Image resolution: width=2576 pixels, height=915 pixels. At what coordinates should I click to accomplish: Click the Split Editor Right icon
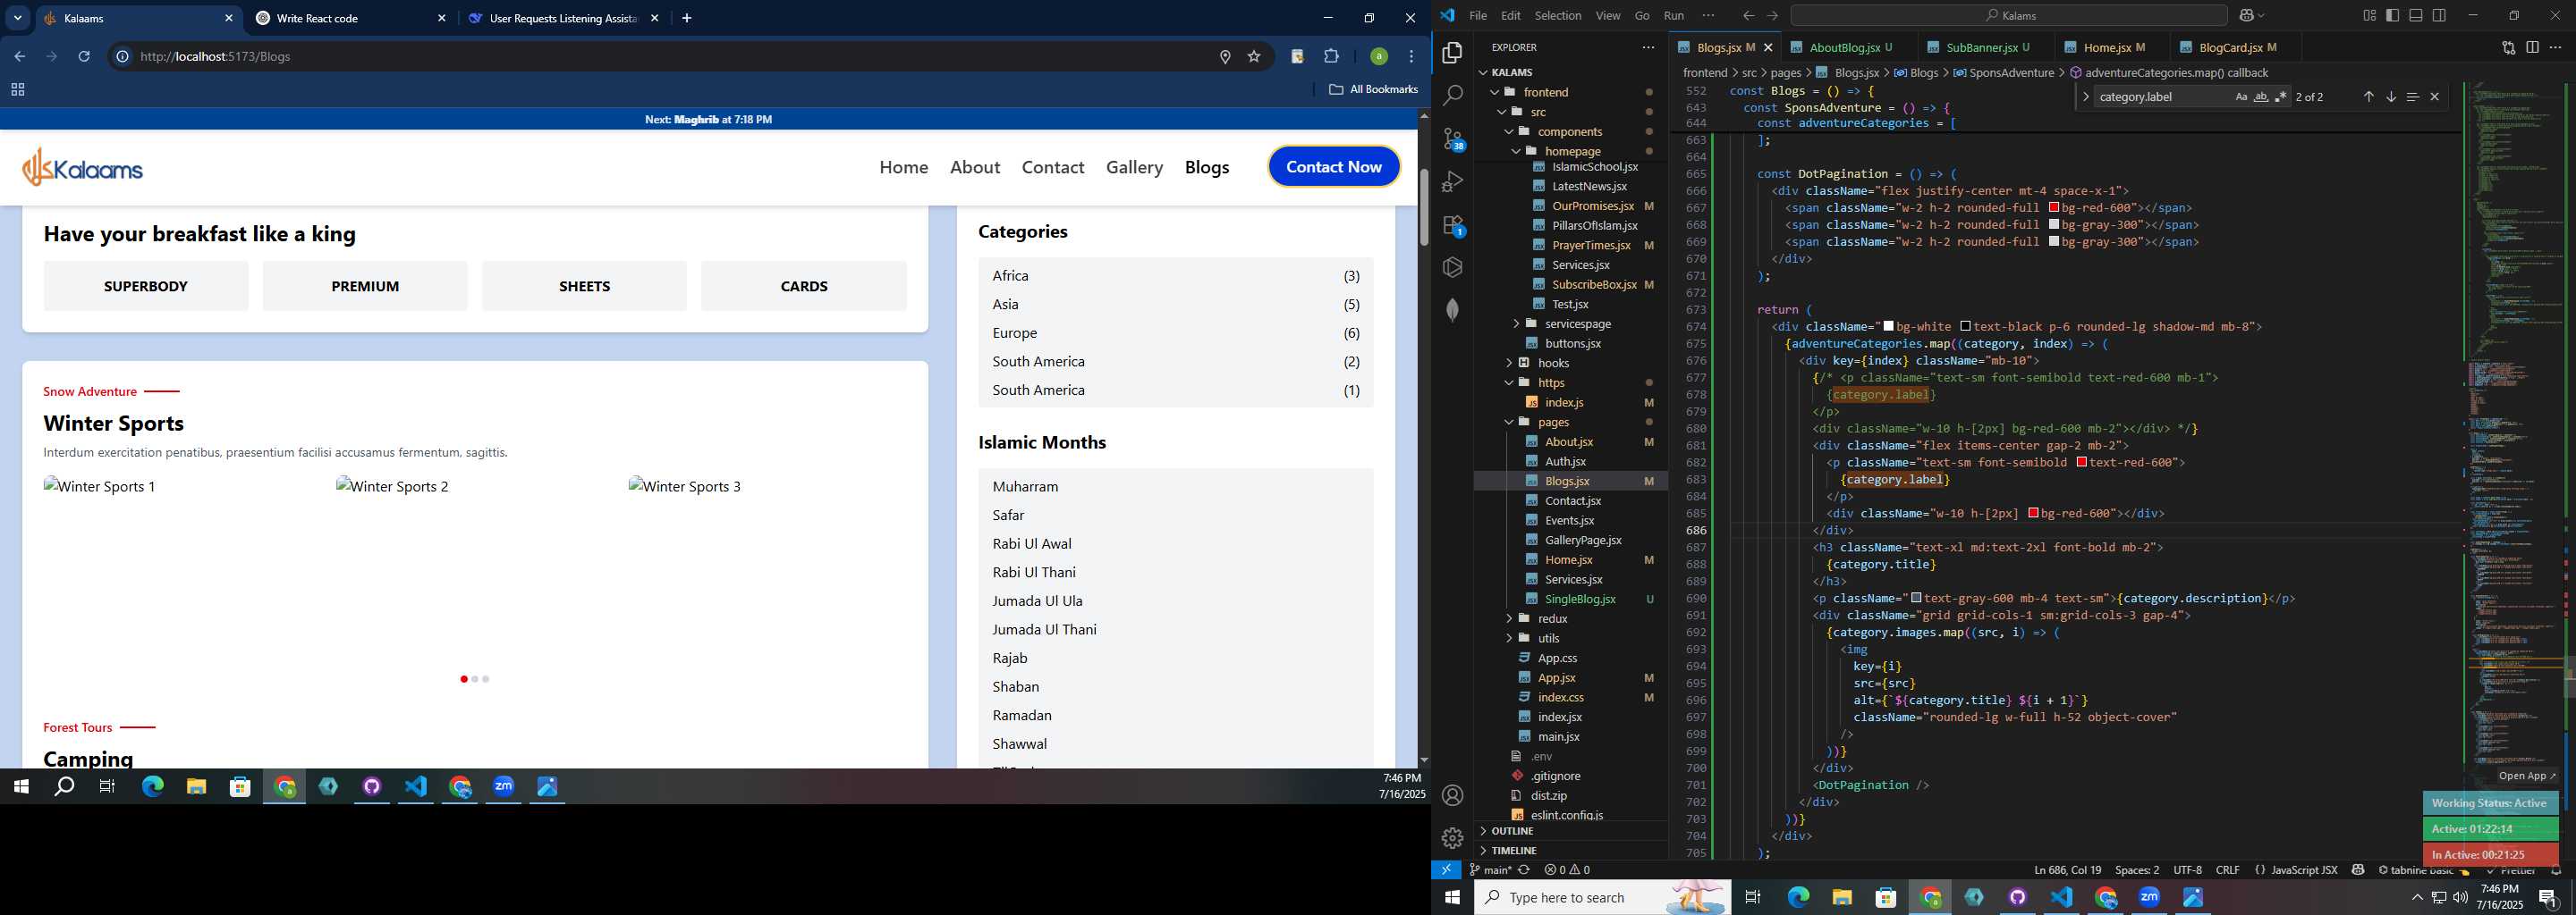click(x=2532, y=47)
